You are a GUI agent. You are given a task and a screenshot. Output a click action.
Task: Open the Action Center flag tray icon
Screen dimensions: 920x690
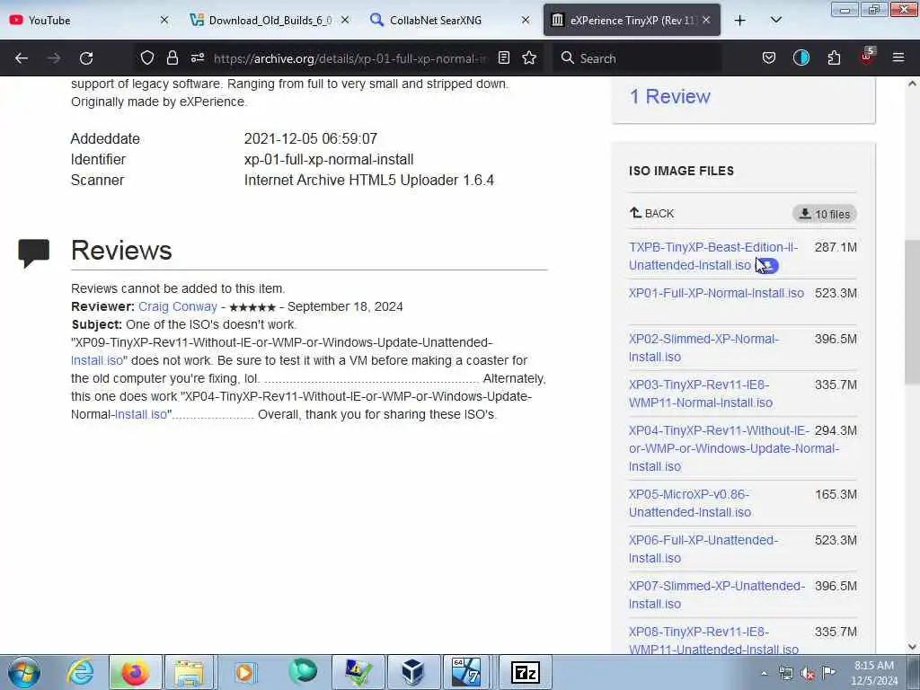[x=829, y=673]
